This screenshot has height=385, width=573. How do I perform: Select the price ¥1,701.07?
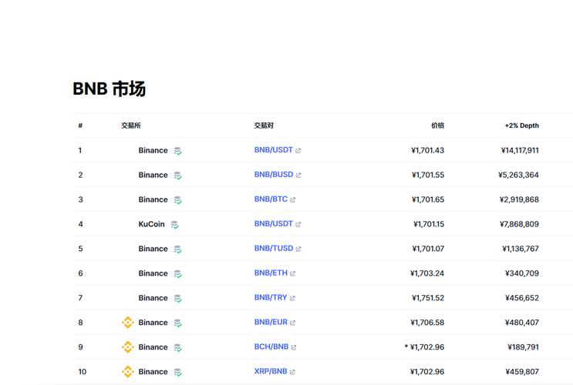click(x=428, y=249)
